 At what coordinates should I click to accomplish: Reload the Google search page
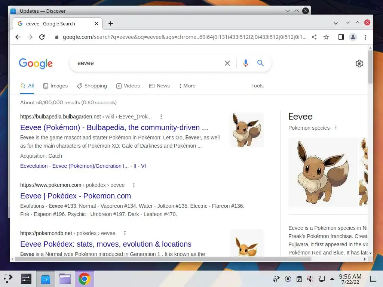pos(42,37)
